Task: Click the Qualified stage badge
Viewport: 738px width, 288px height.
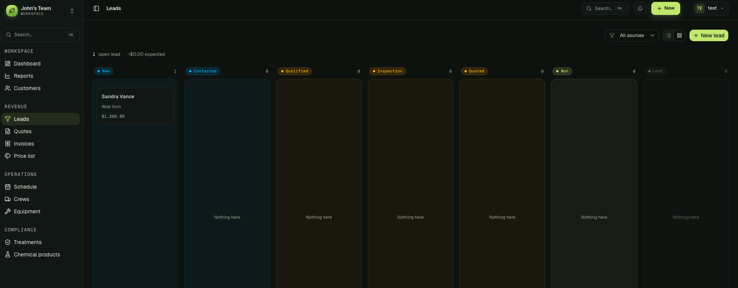Action: click(x=295, y=71)
